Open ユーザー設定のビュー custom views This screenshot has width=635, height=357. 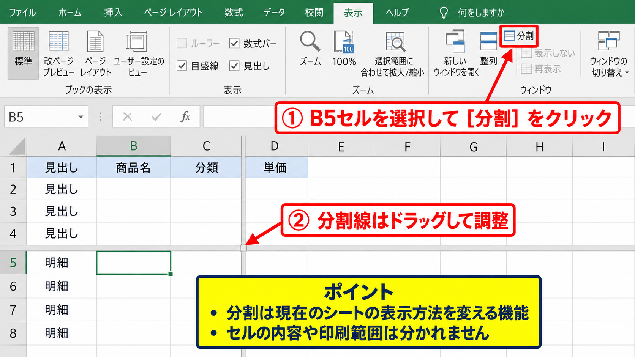coord(138,53)
